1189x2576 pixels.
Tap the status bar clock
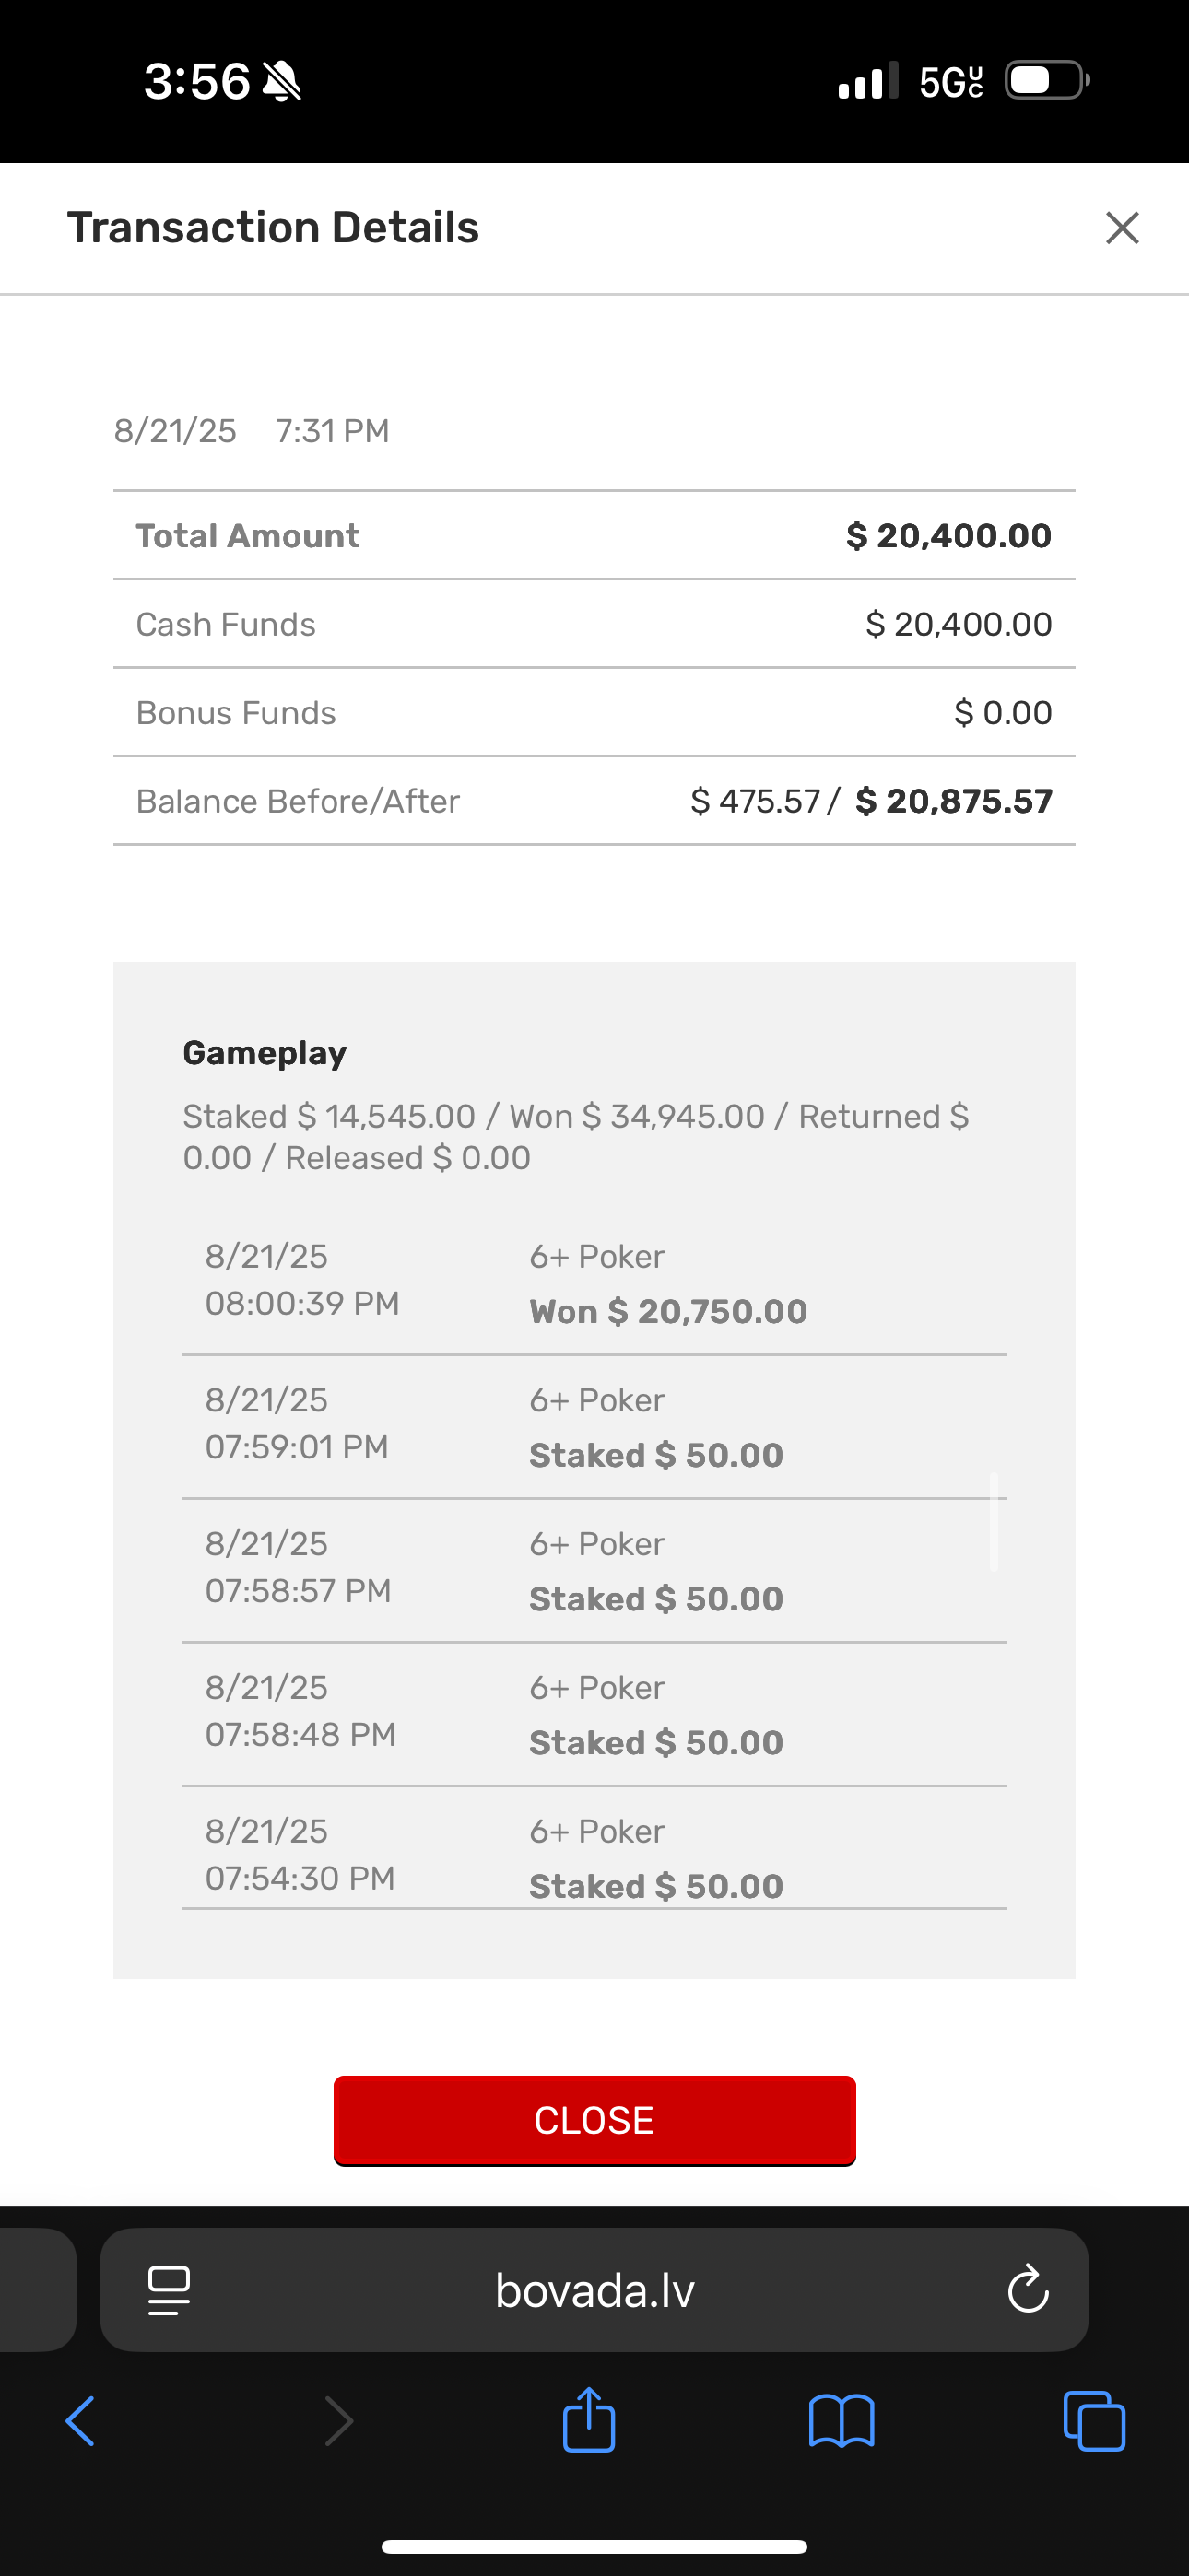(196, 81)
